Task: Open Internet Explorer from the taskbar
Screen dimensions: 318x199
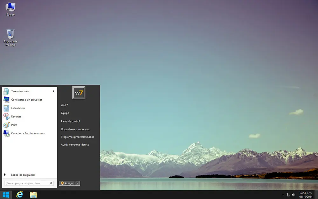Action: click(19, 195)
